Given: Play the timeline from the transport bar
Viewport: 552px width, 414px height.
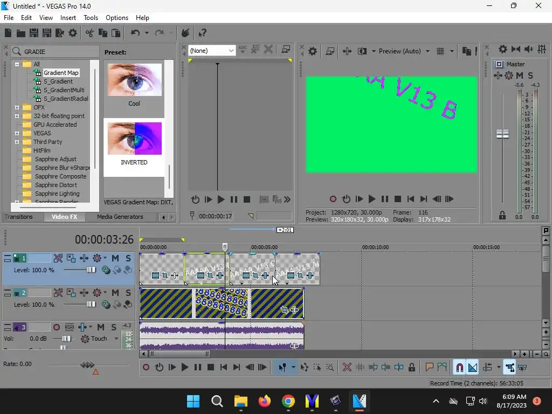Looking at the screenshot, I should [184, 368].
